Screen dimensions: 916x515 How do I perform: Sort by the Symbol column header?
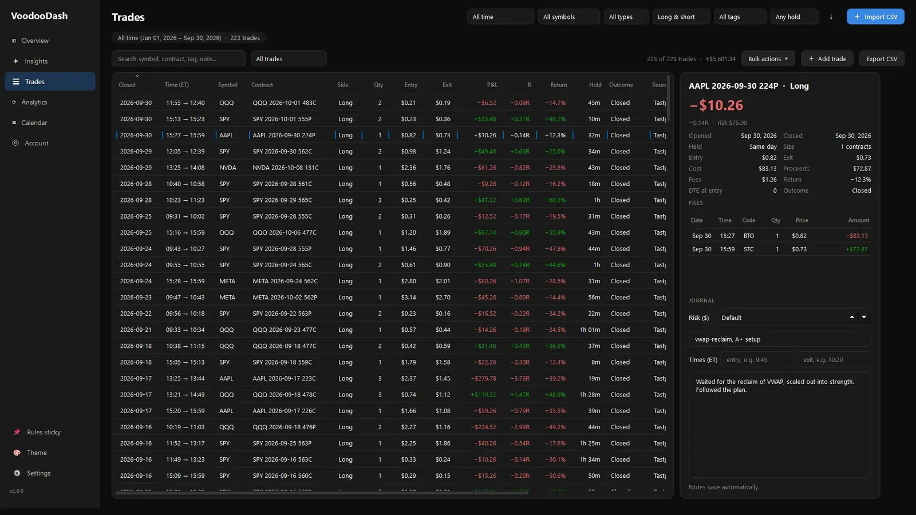(227, 85)
